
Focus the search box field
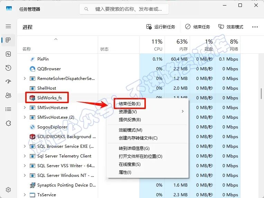tap(124, 9)
